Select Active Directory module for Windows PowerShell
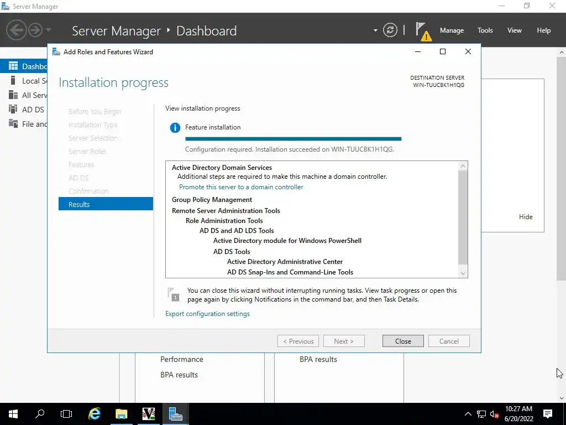Image resolution: width=566 pixels, height=425 pixels. point(287,241)
